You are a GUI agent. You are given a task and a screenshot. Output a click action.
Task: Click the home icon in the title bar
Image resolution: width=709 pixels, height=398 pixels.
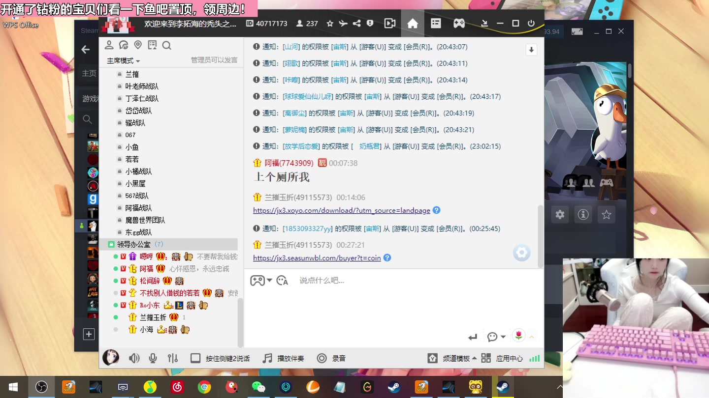(x=413, y=23)
